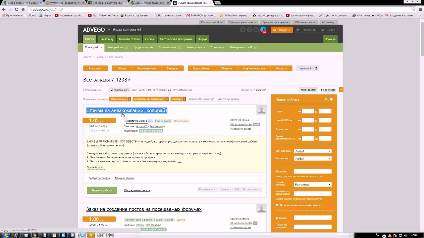Open the Магазин статей tab

click(x=129, y=39)
